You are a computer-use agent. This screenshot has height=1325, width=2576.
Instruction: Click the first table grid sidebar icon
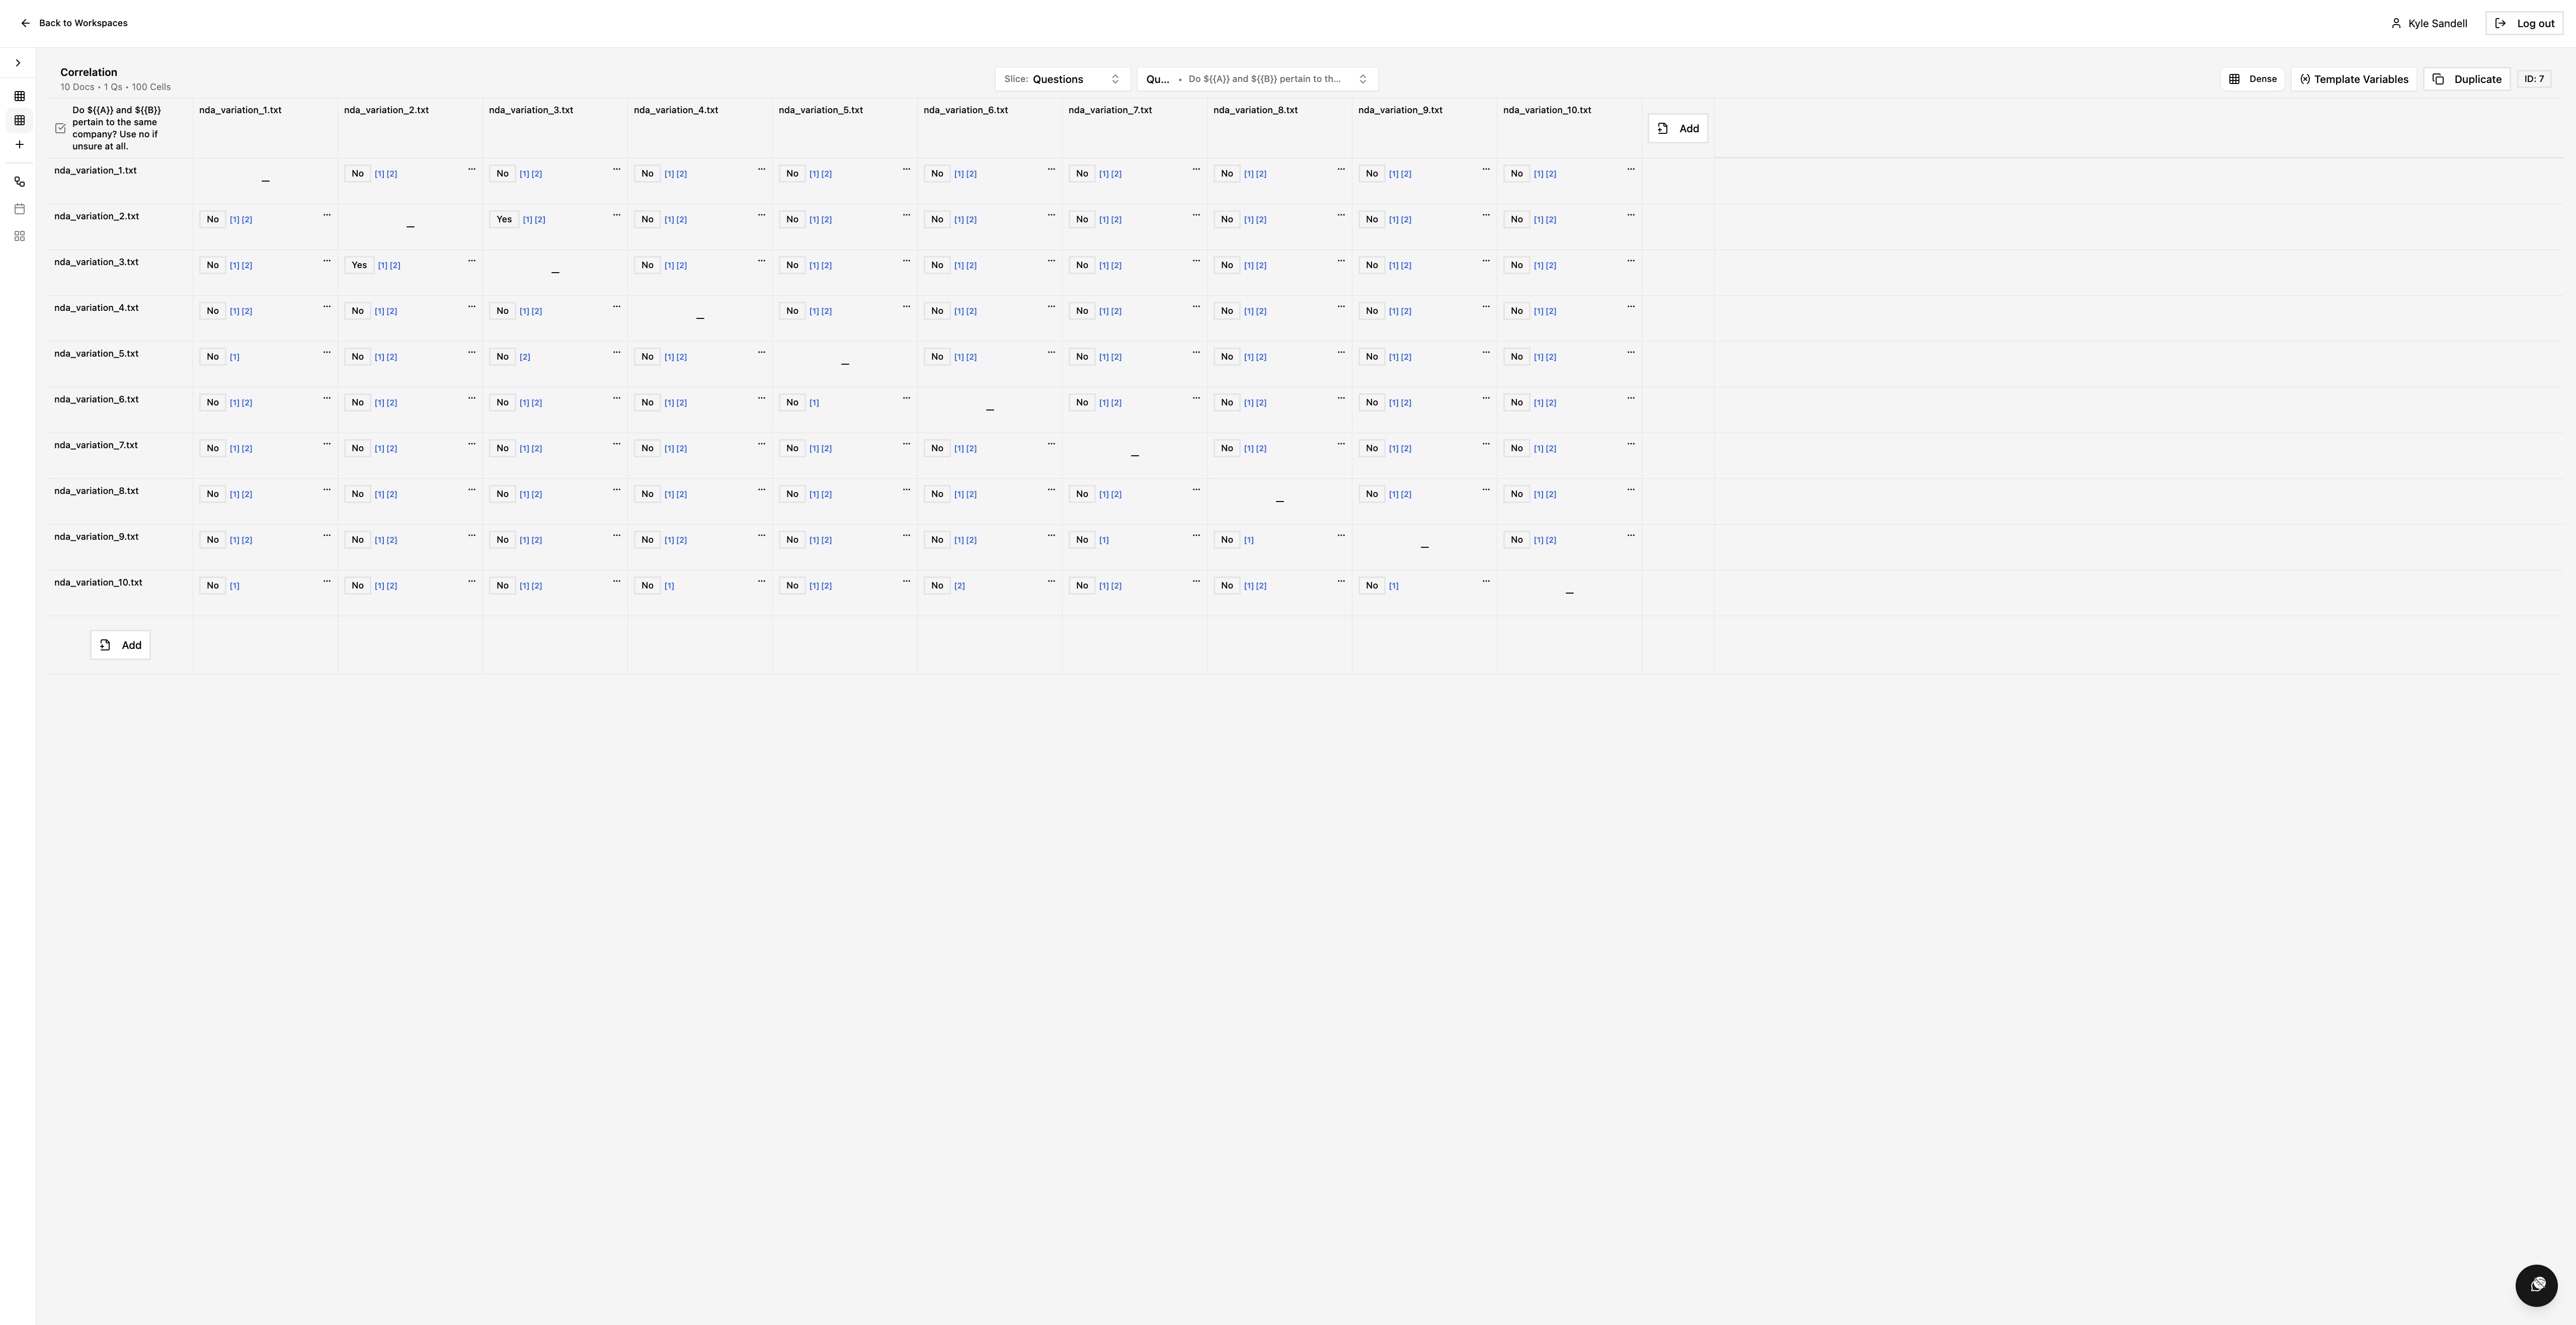click(x=19, y=96)
